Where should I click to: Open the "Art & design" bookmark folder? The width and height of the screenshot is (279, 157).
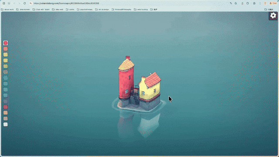(102, 10)
